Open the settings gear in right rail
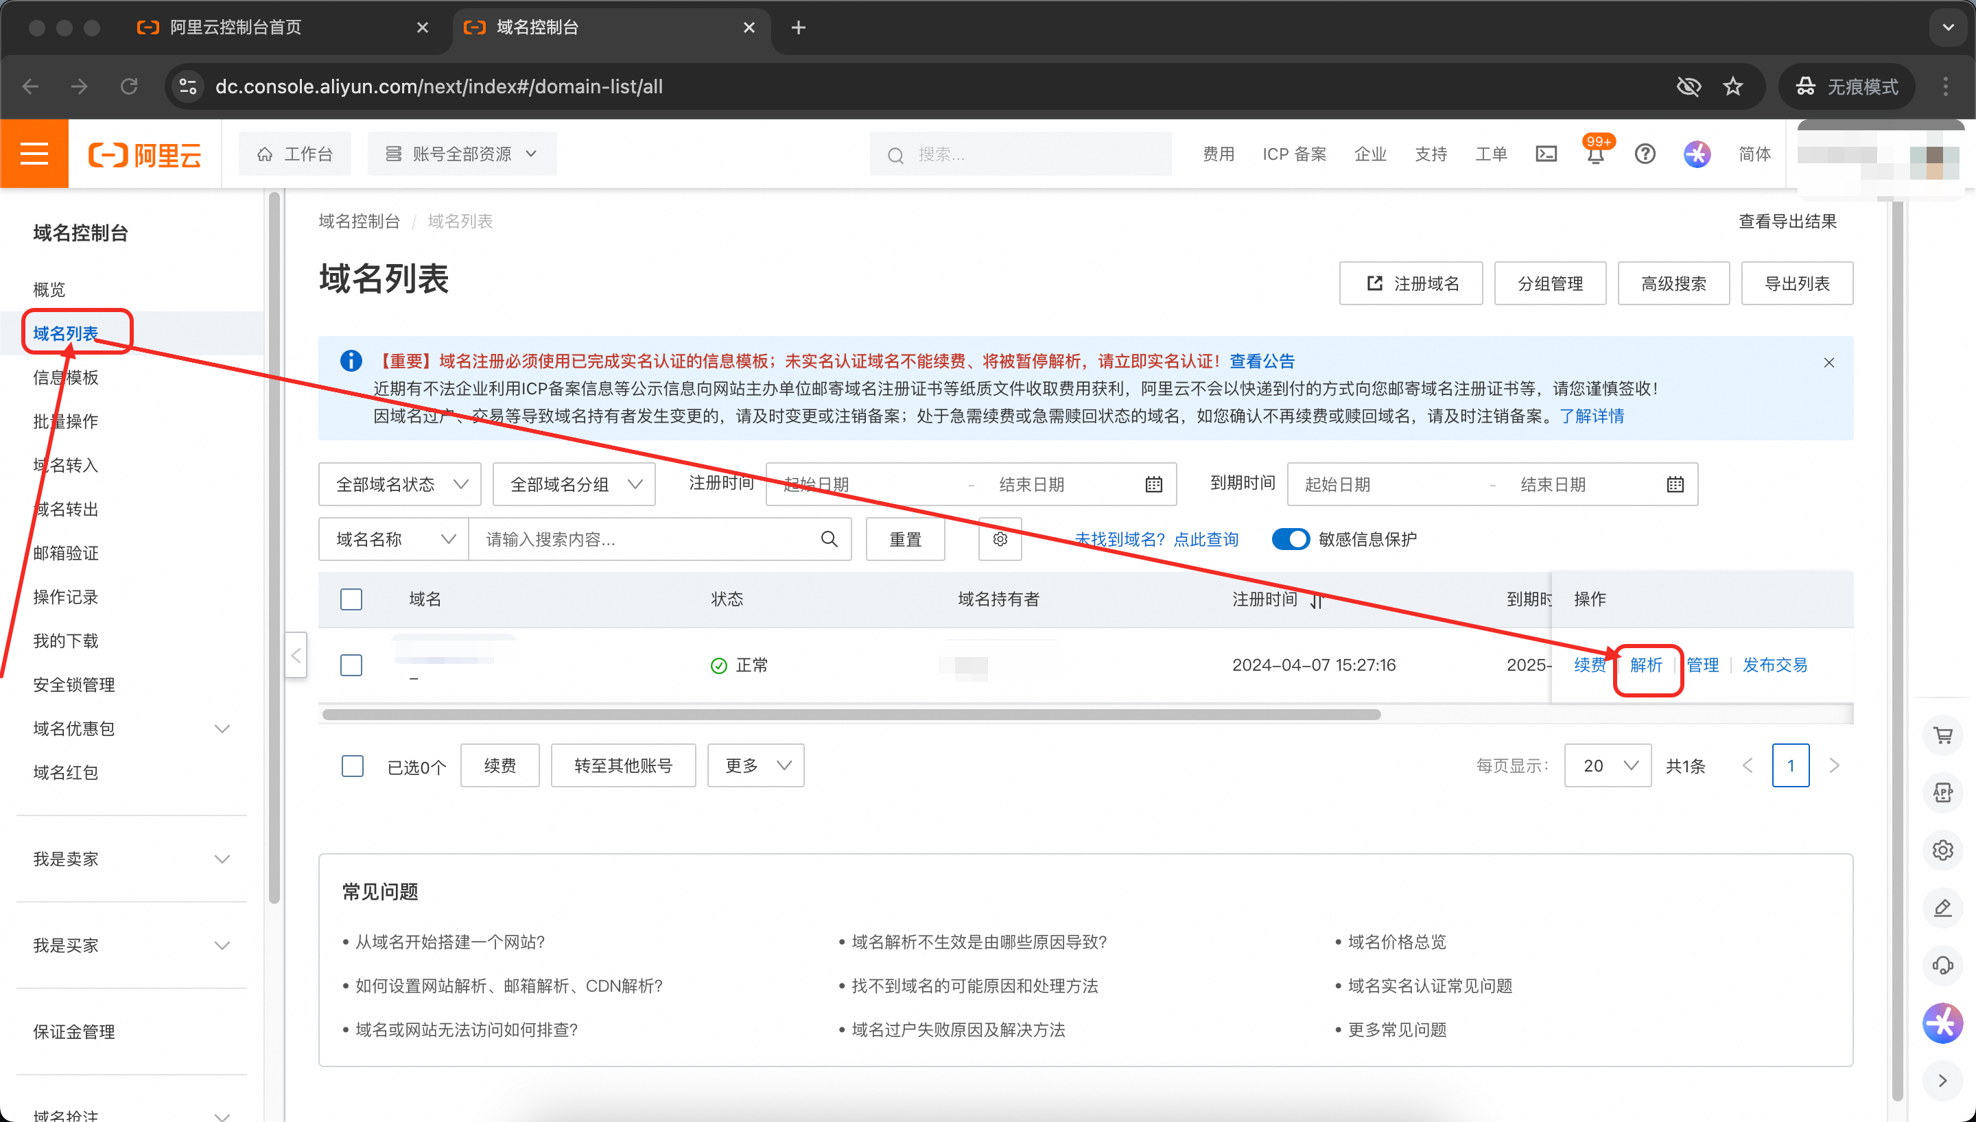Viewport: 1976px width, 1122px height. tap(1942, 850)
